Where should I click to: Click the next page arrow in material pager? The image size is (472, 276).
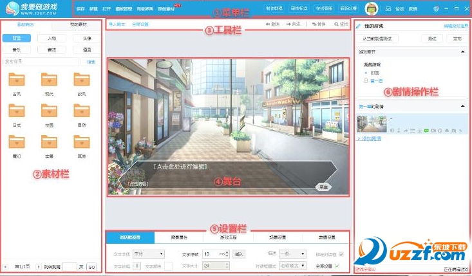click(x=38, y=267)
